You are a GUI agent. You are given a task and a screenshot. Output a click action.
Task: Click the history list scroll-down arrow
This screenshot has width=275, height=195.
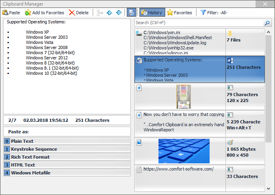click(268, 189)
